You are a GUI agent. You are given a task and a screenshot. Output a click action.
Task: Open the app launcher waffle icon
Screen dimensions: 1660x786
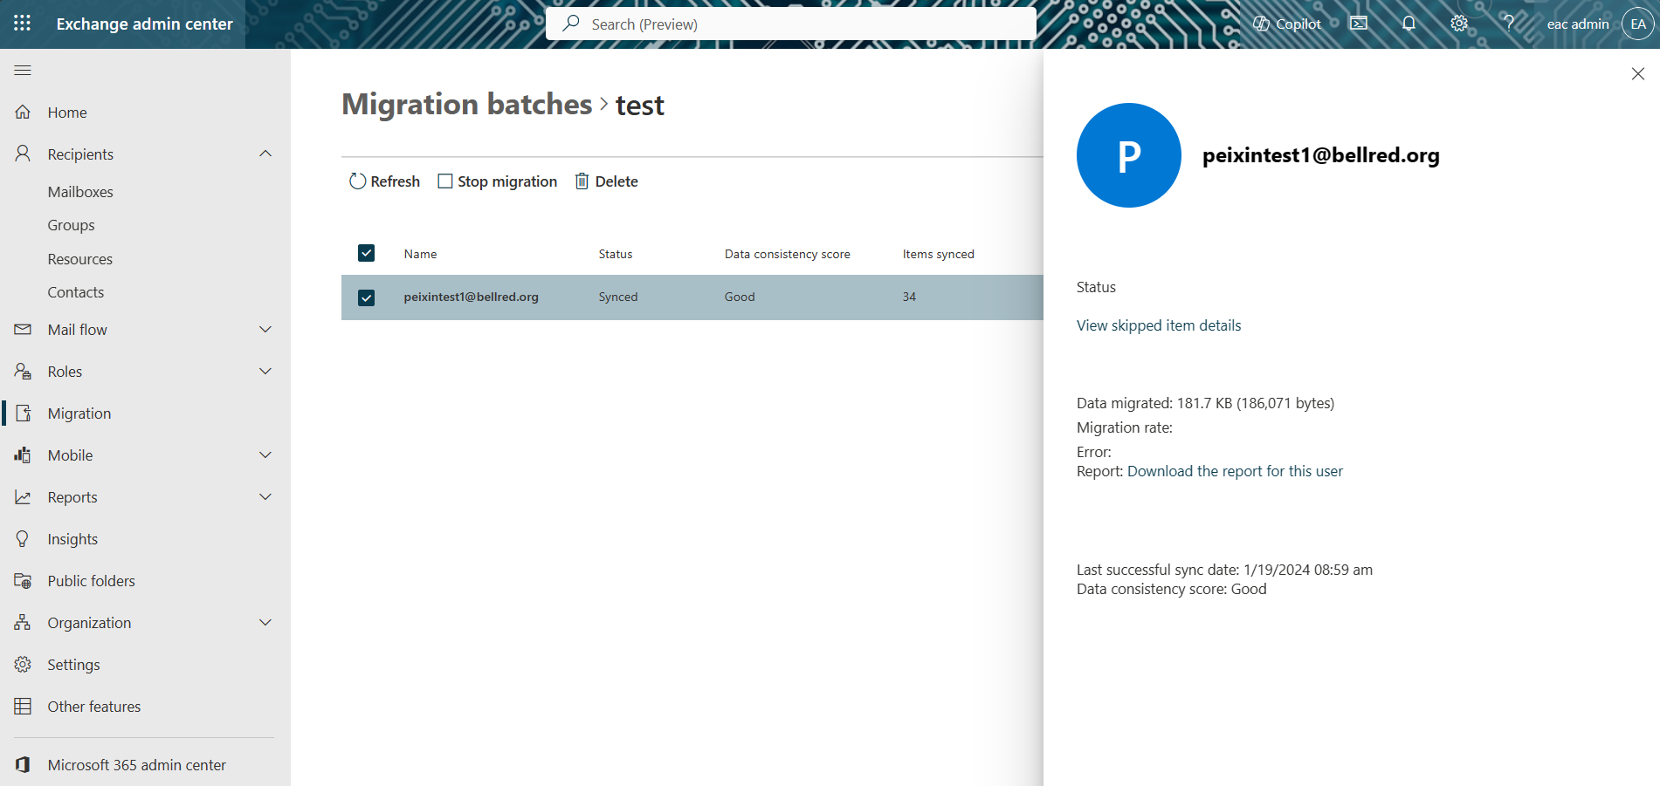tap(22, 24)
